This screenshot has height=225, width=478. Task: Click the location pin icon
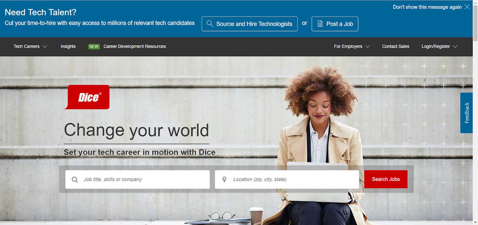point(224,180)
